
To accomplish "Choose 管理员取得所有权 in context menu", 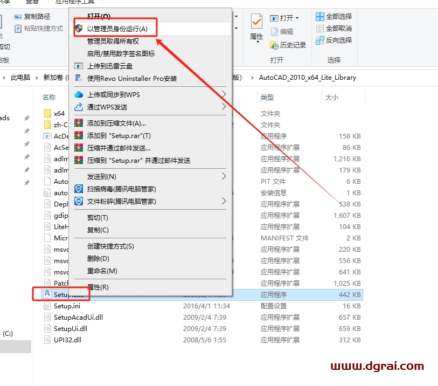I will coord(113,42).
